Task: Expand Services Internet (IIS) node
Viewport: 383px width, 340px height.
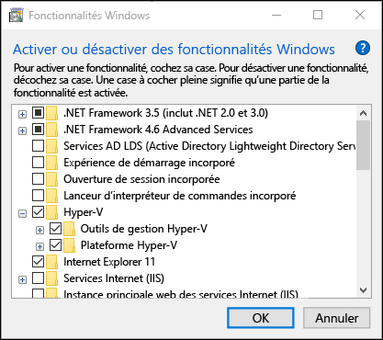Action: (x=22, y=279)
